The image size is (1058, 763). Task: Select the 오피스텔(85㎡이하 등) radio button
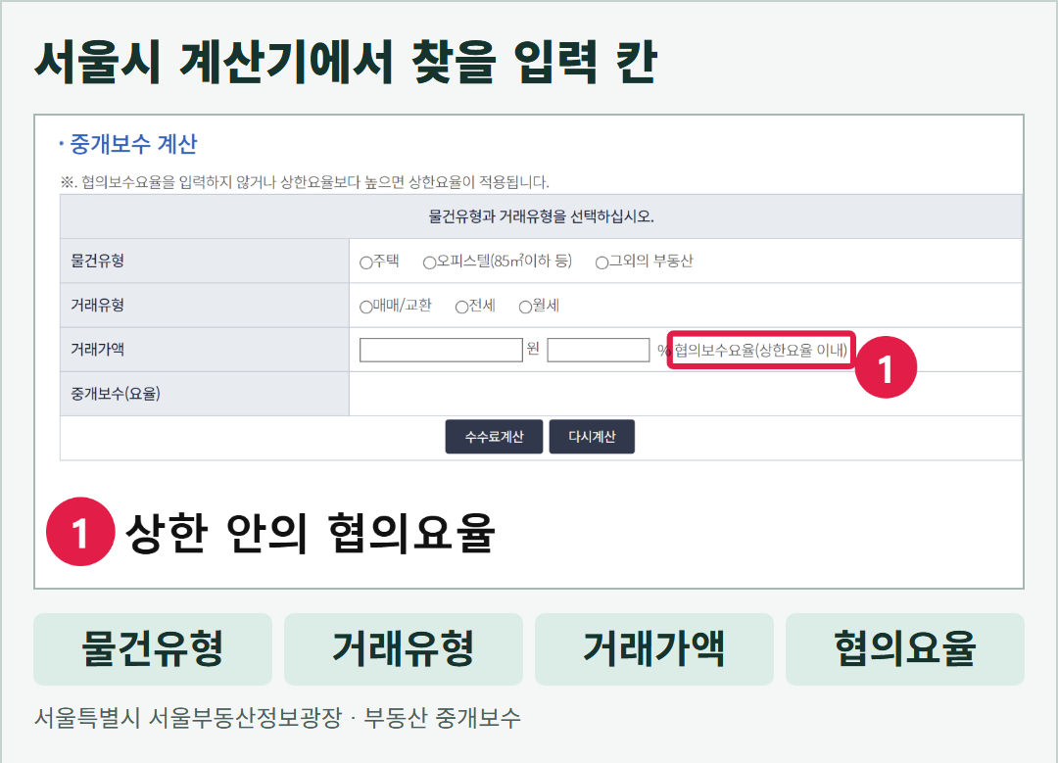(429, 262)
